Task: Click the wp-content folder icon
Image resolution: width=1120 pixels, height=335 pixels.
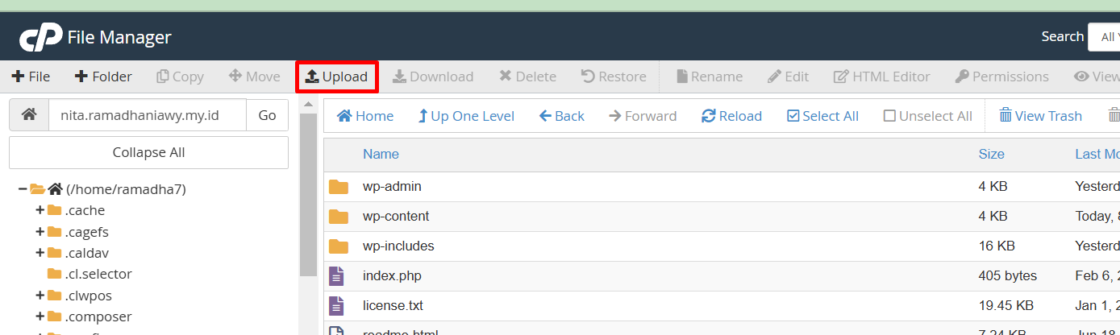Action: pos(339,217)
